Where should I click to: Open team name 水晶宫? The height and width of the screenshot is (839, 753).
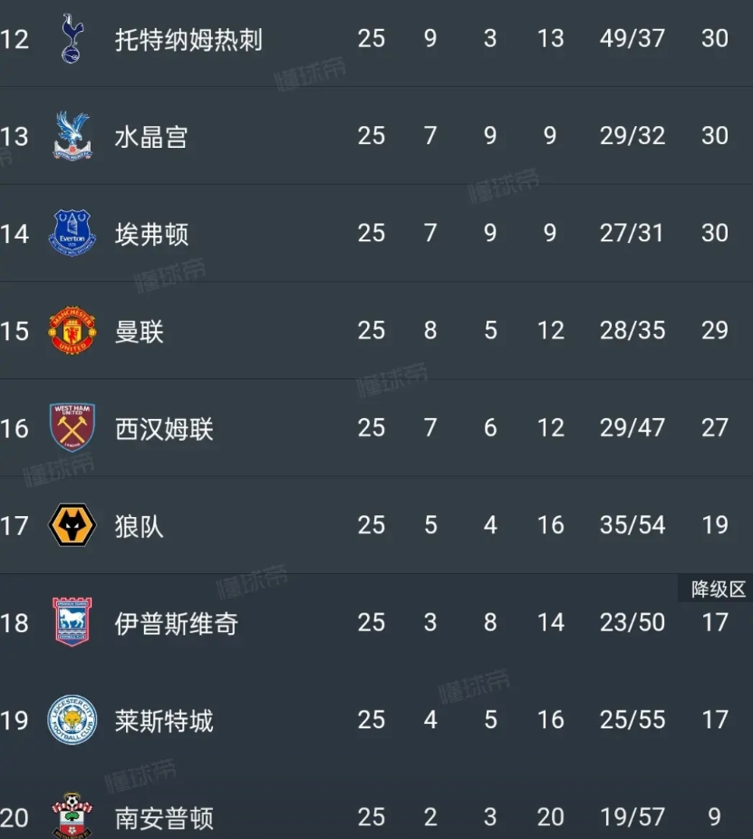point(151,137)
